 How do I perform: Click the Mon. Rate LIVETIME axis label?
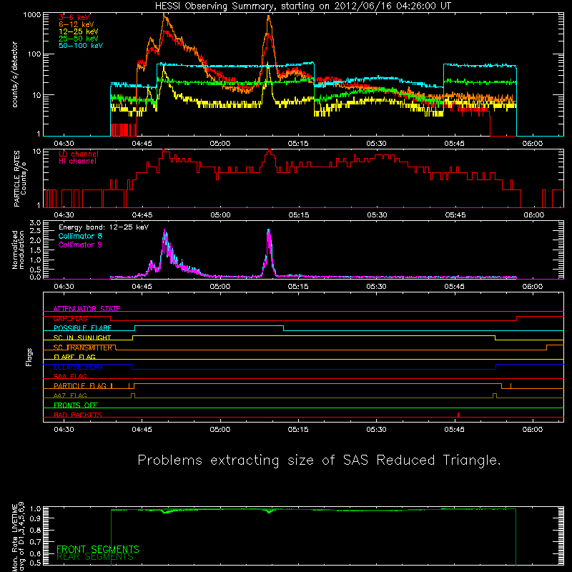point(19,536)
